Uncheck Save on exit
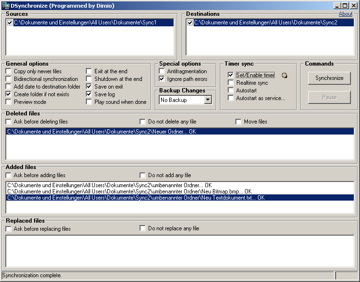The height and width of the screenshot is (282, 360). coord(89,87)
